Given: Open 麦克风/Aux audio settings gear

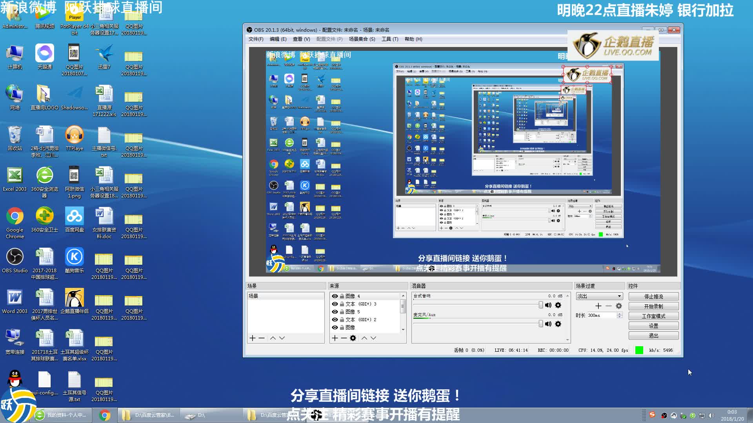Looking at the screenshot, I should (x=558, y=324).
